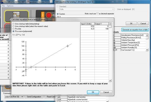Click OK in the calculate equation dialog

(93, 92)
